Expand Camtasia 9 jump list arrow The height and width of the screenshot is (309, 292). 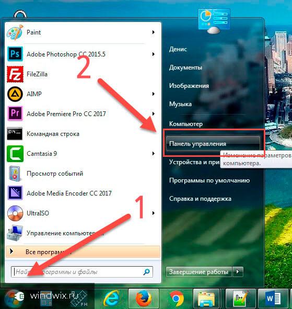(x=154, y=153)
